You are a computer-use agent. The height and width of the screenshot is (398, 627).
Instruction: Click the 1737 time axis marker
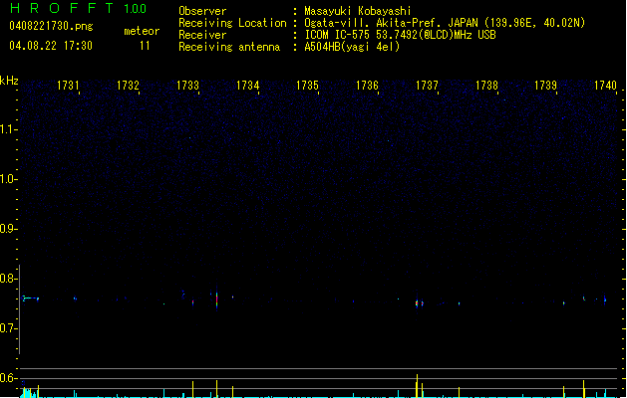pyautogui.click(x=427, y=86)
